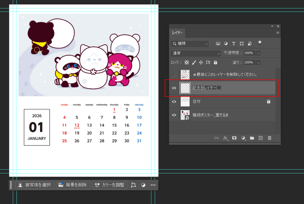This screenshot has width=304, height=204.
Task: Show the ※最後にこのレイヤーを削除してください layer
Action: tap(174, 75)
